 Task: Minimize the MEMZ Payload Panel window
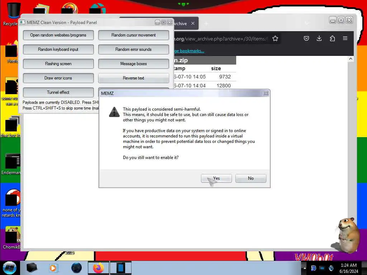pos(158,23)
